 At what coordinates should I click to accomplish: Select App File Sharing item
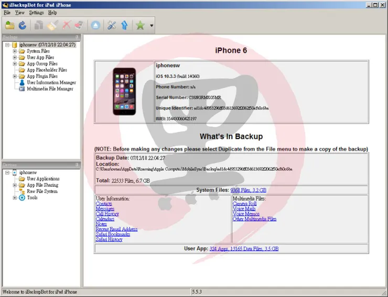(x=42, y=185)
